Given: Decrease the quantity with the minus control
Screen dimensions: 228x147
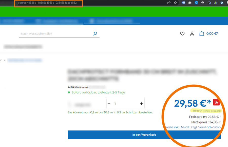Looking at the screenshot, I should coord(109,103).
